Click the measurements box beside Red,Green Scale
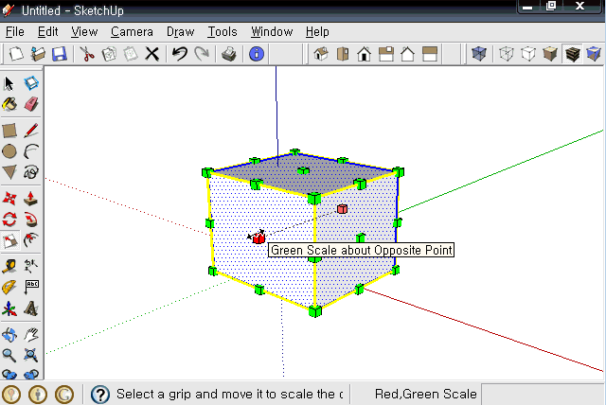 [x=542, y=395]
